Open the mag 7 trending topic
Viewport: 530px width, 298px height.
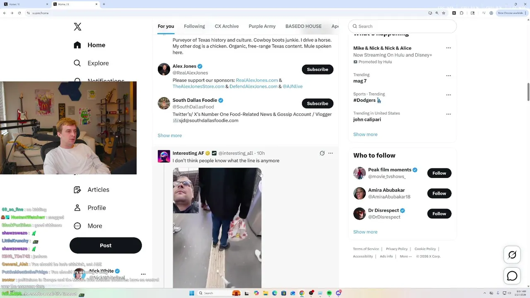coord(360,81)
